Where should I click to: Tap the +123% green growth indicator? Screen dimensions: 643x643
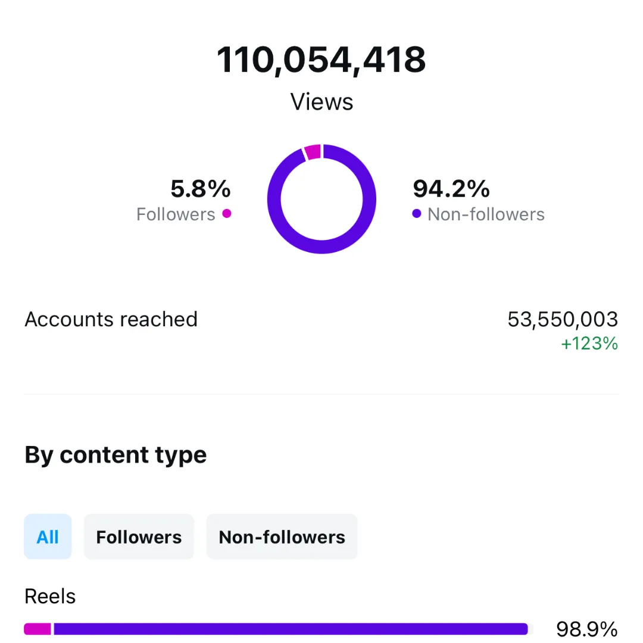tap(589, 344)
